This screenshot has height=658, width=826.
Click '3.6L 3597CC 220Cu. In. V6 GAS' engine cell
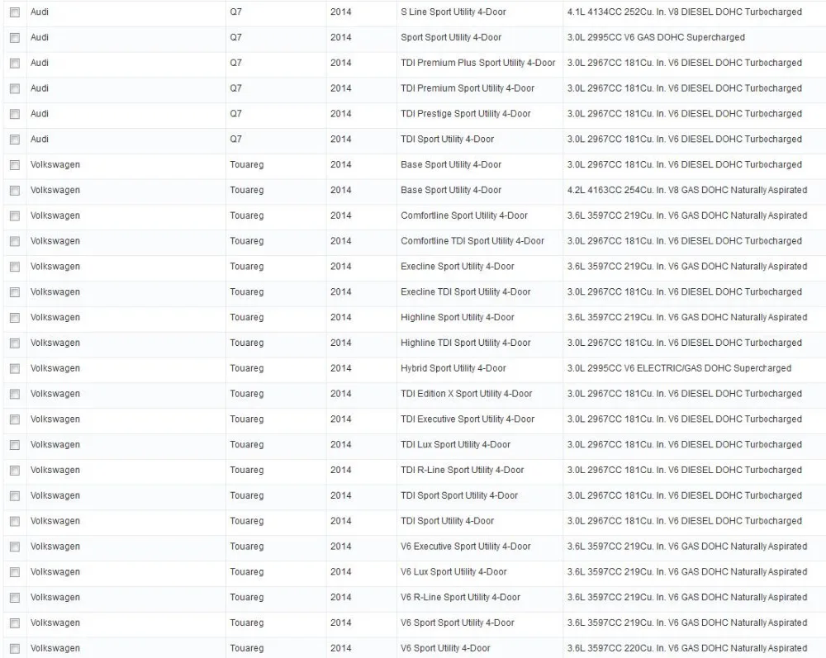(x=687, y=648)
